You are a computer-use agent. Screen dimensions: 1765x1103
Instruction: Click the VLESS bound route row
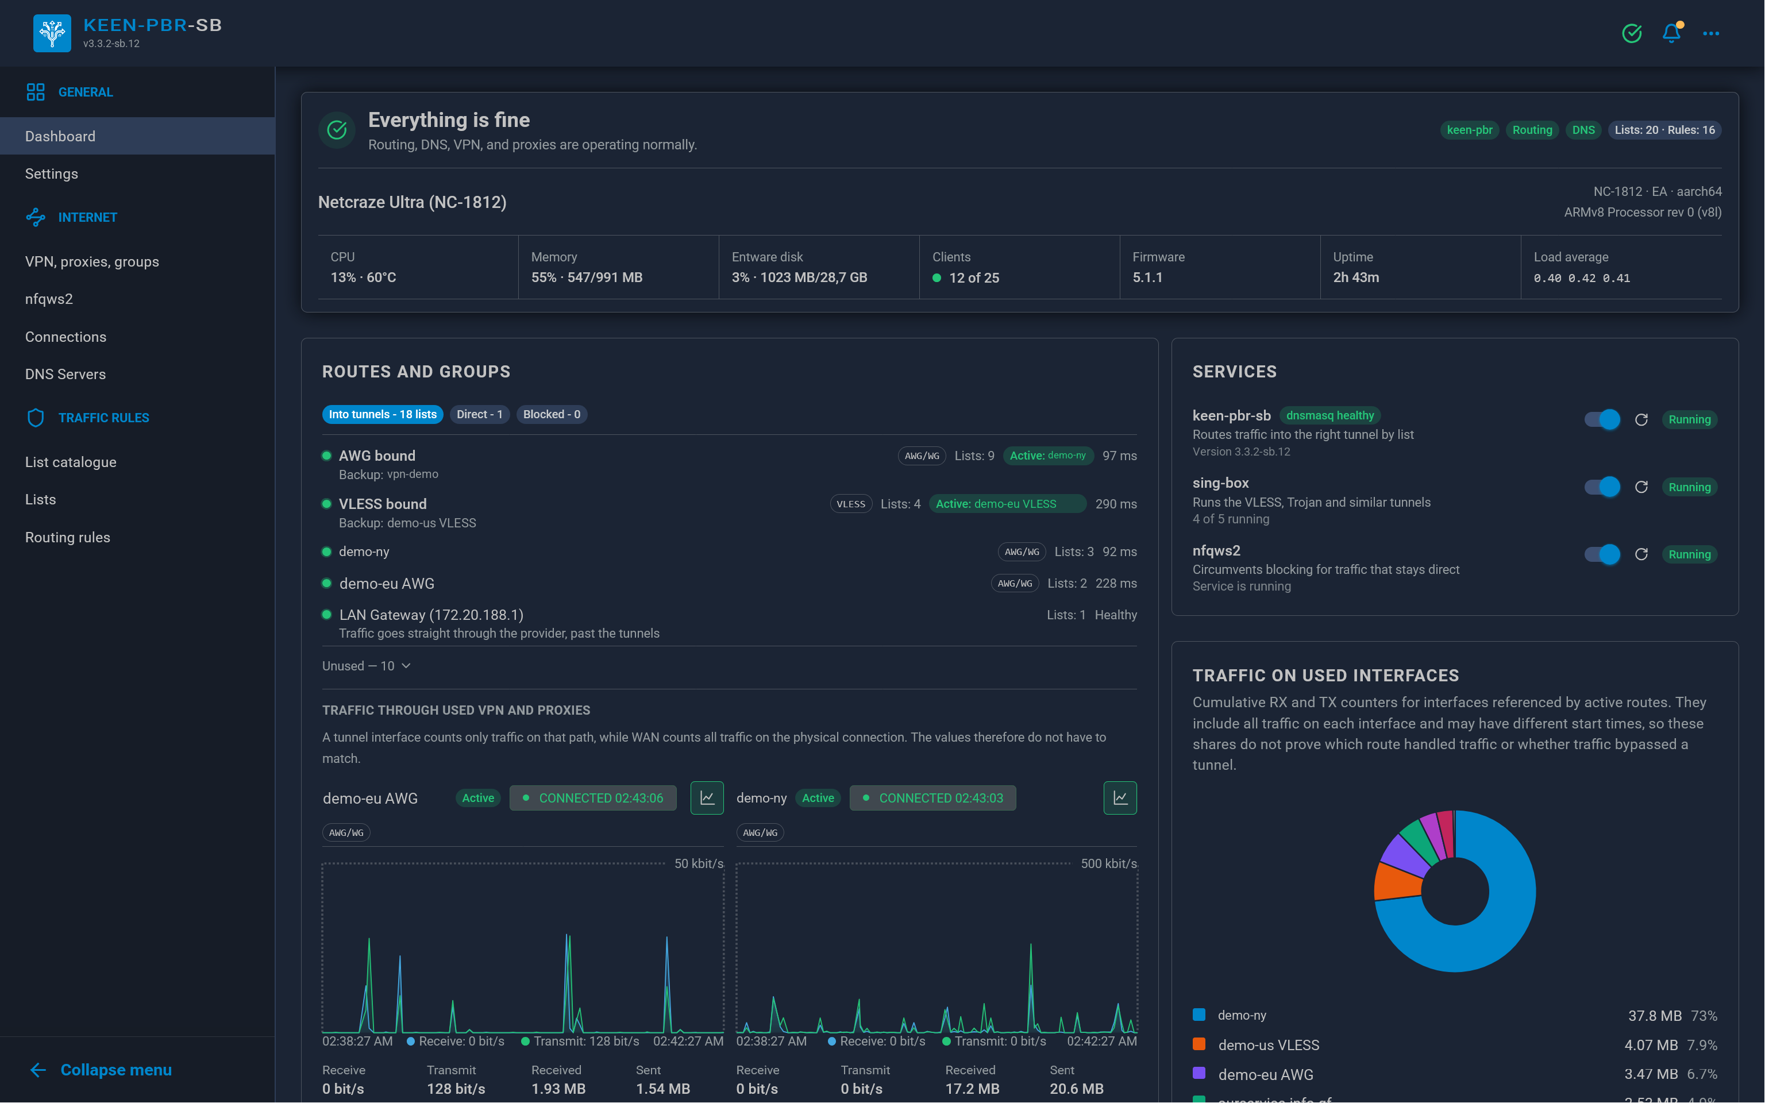pyautogui.click(x=729, y=513)
